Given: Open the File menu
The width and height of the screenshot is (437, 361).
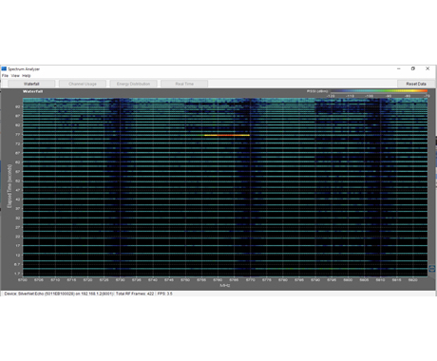Looking at the screenshot, I should click(x=5, y=76).
